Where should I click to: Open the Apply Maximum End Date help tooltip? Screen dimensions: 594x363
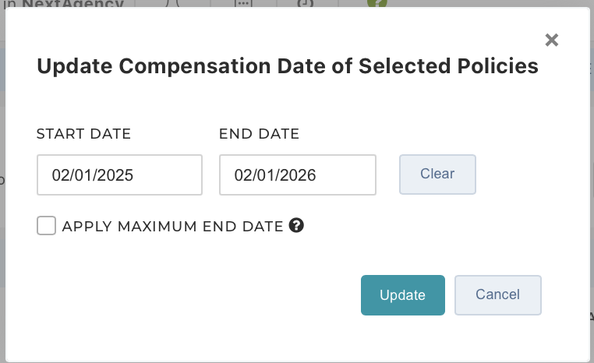click(x=296, y=226)
